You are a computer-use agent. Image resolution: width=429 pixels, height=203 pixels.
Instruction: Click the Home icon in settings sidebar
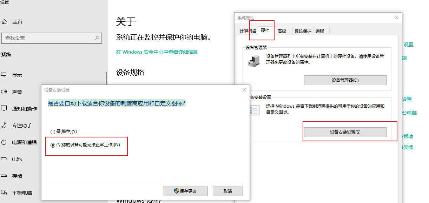4,22
